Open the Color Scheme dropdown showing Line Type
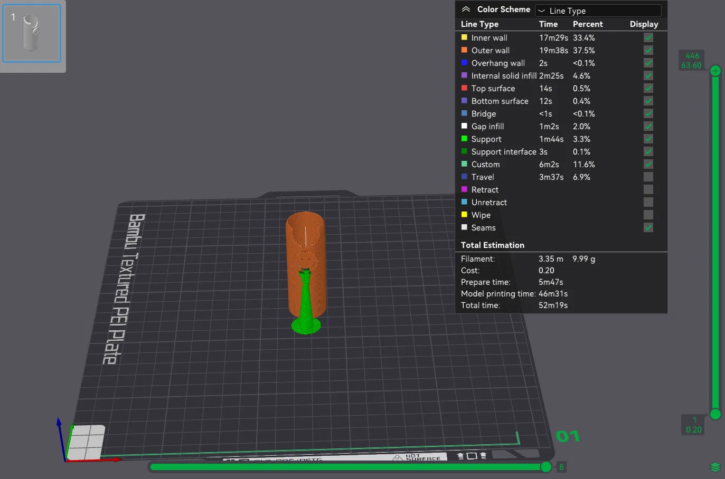The width and height of the screenshot is (725, 479). pos(598,11)
